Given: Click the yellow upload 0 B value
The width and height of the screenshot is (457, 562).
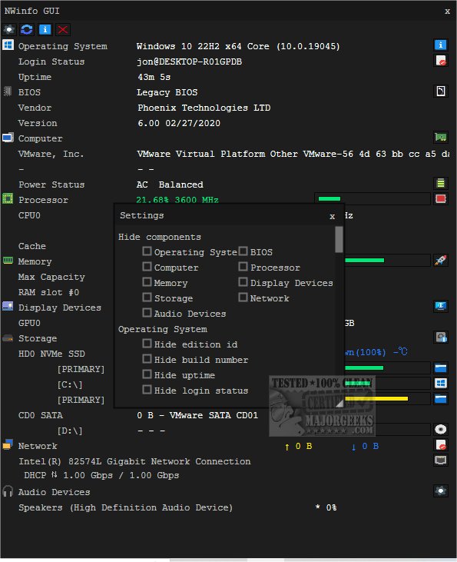Looking at the screenshot, I should 298,447.
